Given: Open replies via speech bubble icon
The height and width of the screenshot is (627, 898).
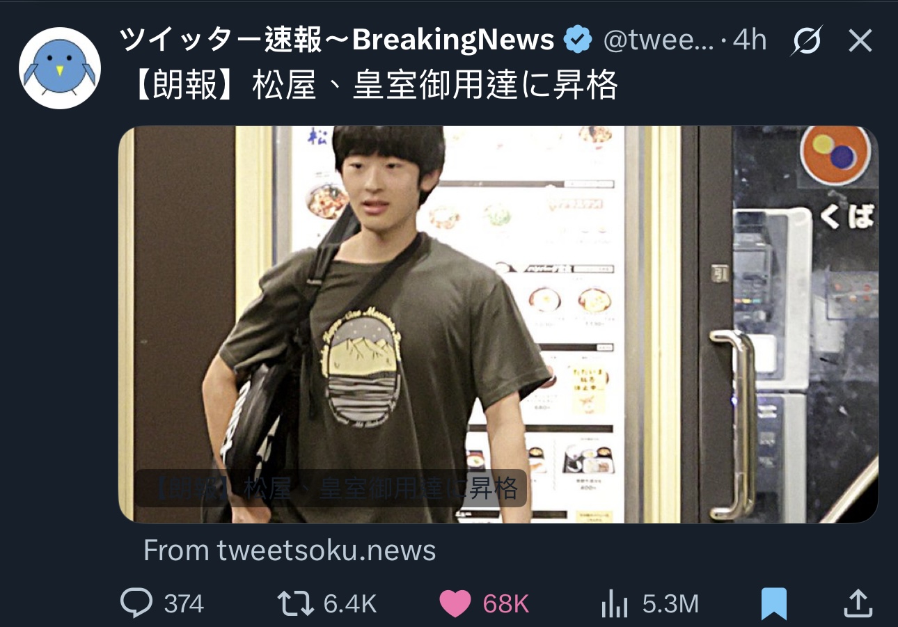Looking at the screenshot, I should point(136,603).
